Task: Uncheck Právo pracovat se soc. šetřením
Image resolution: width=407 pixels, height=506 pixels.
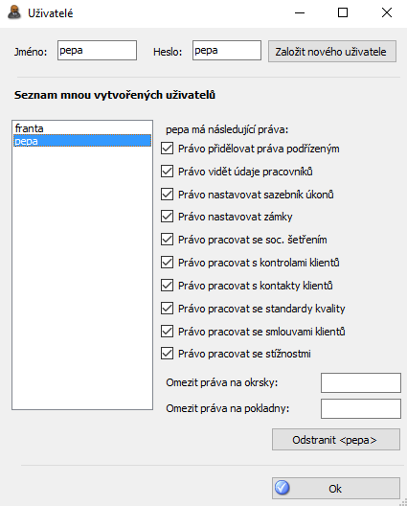Action: [167, 240]
